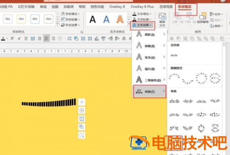Open the 形状样式 dialog launcher
The image size is (230, 155).
(x=82, y=32)
